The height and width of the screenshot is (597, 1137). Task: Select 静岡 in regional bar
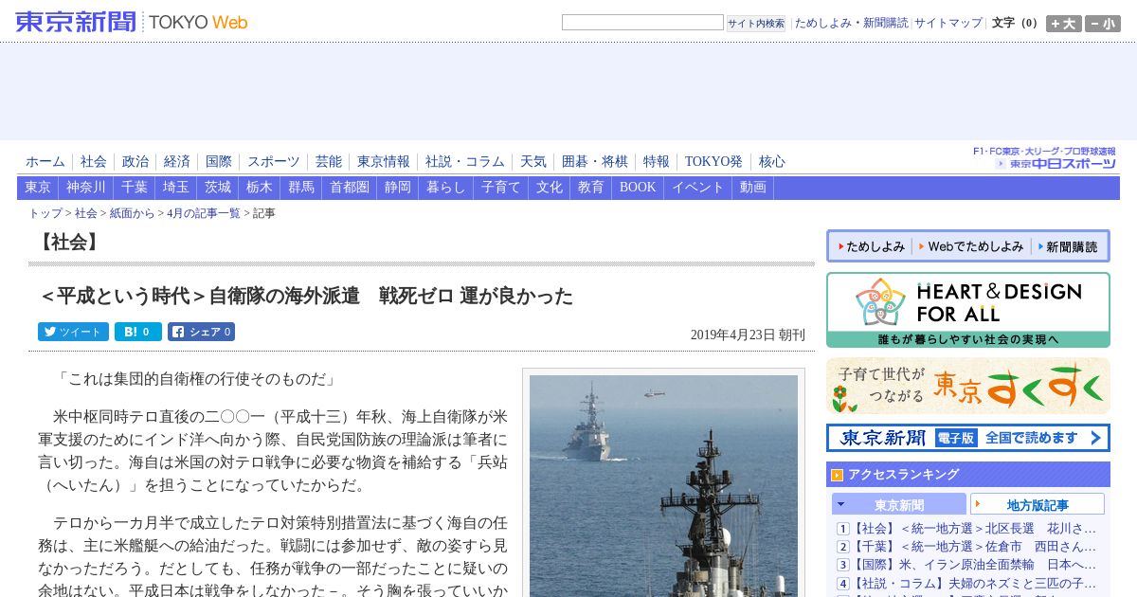pyautogui.click(x=398, y=188)
